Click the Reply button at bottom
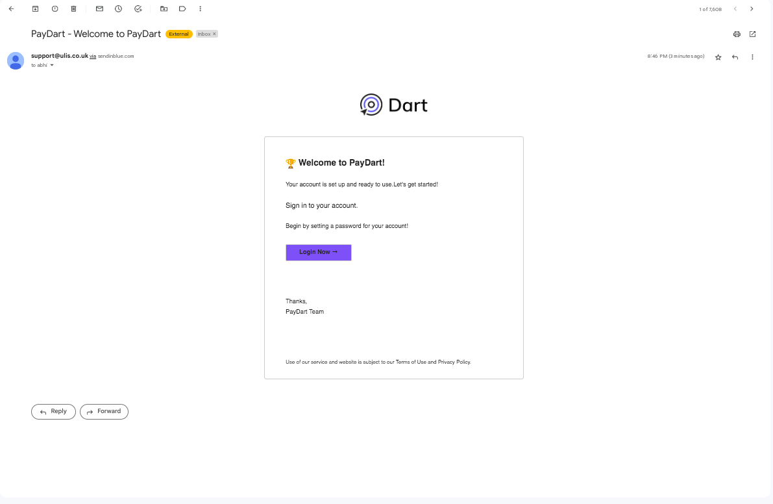 [53, 412]
